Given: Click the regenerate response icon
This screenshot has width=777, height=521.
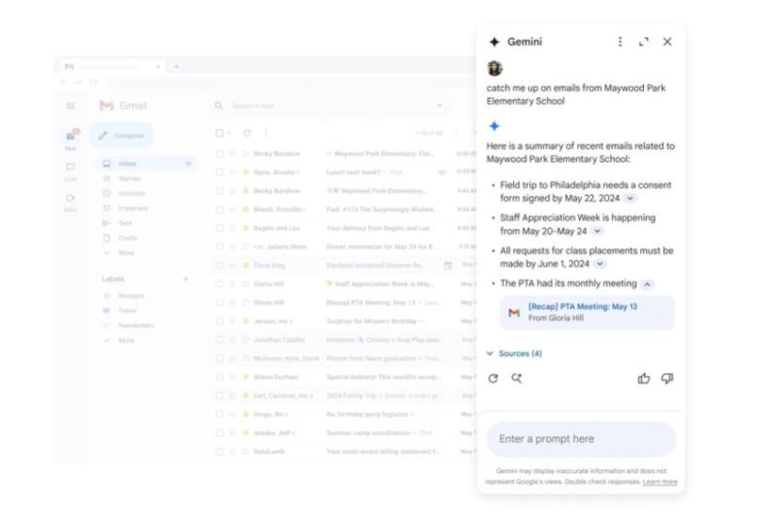Looking at the screenshot, I should (493, 378).
